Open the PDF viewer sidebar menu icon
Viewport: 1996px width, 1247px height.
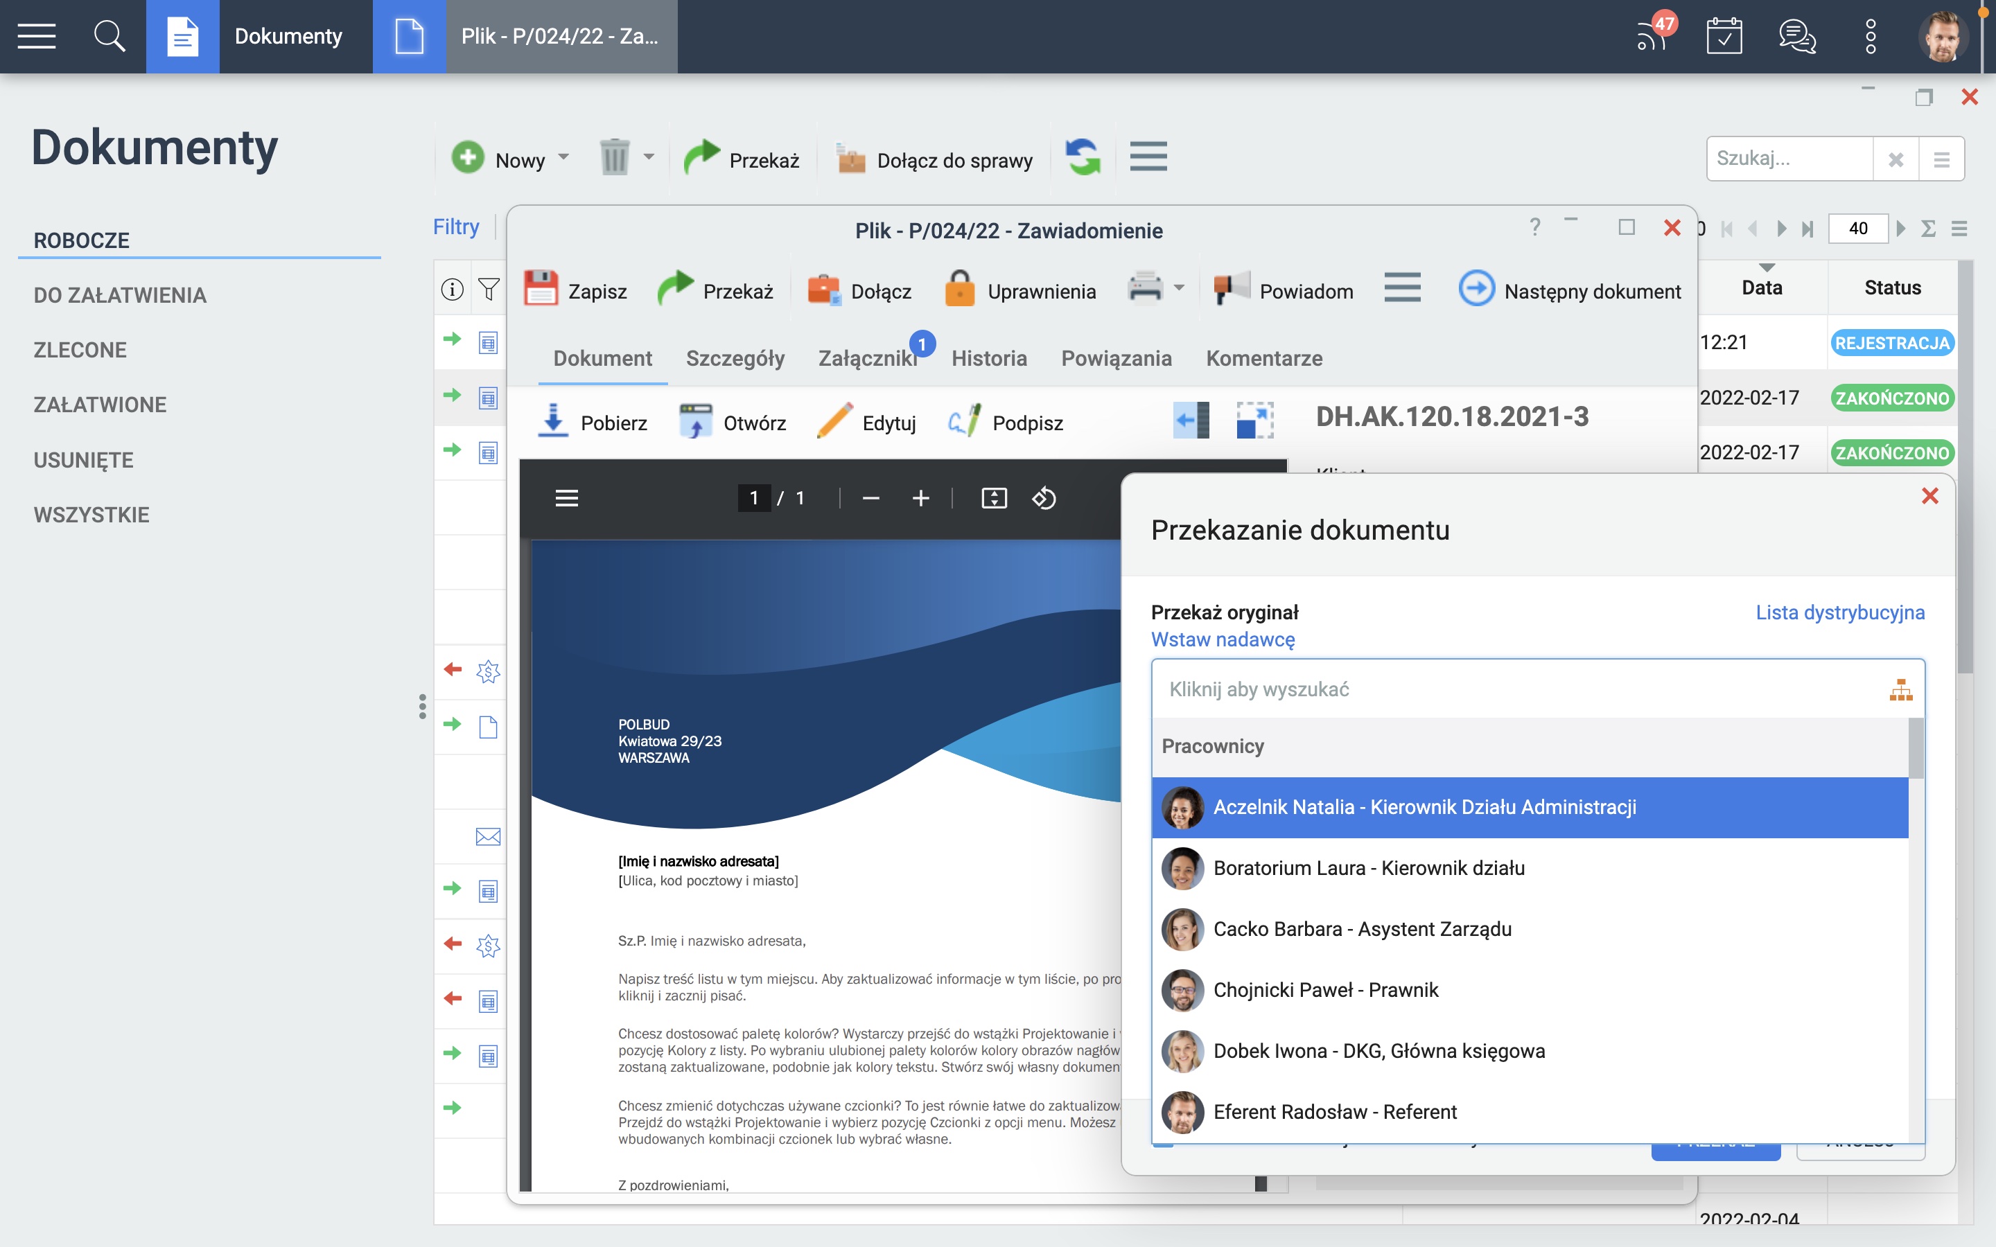tap(567, 497)
